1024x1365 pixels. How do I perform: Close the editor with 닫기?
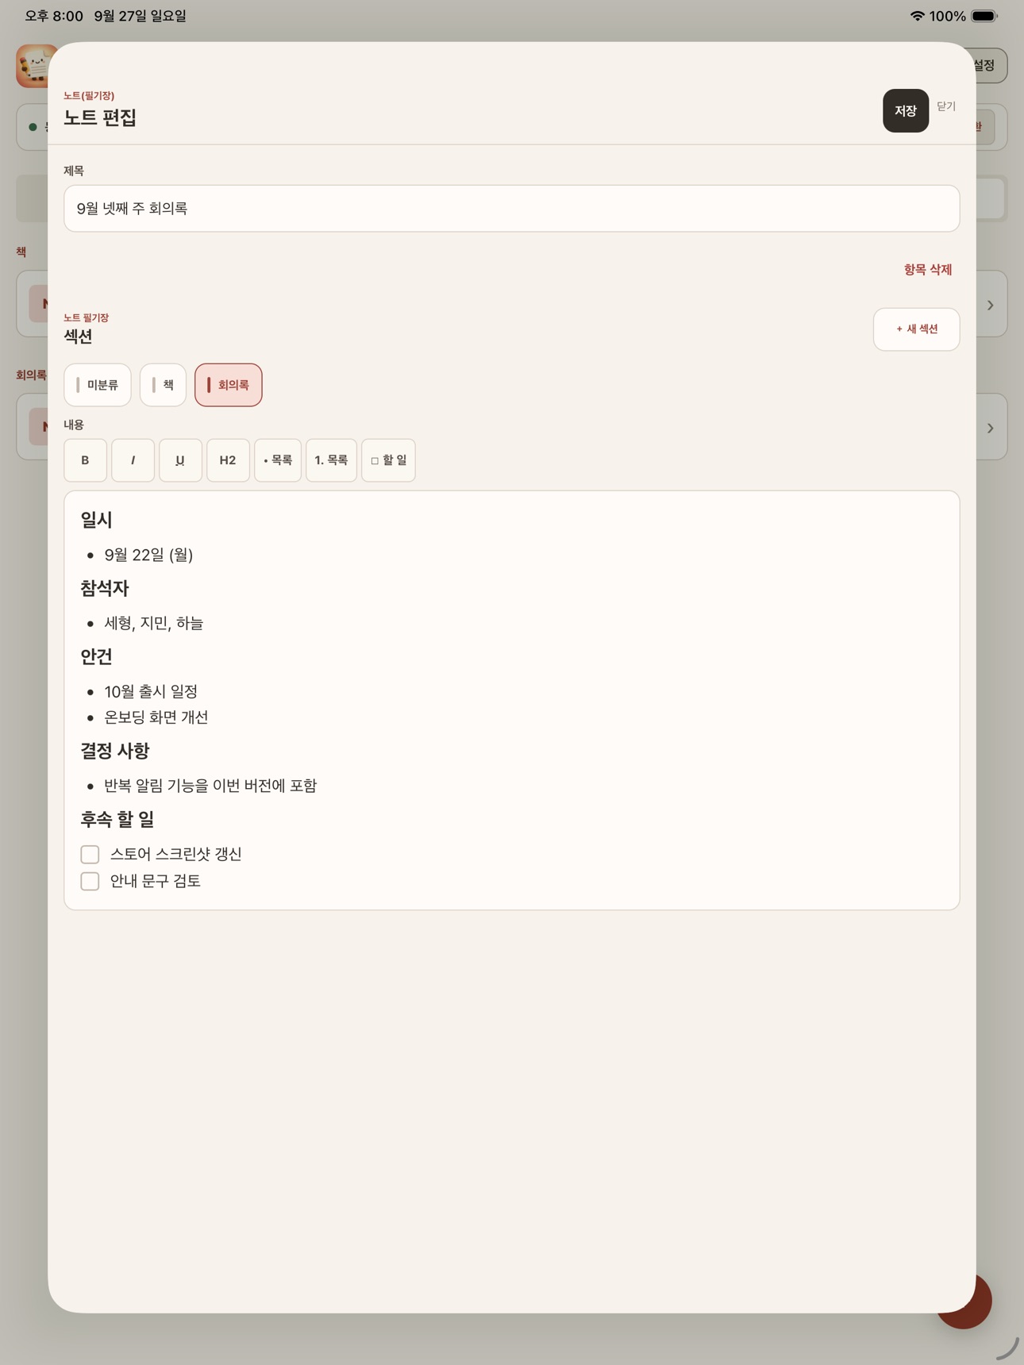[x=945, y=106]
